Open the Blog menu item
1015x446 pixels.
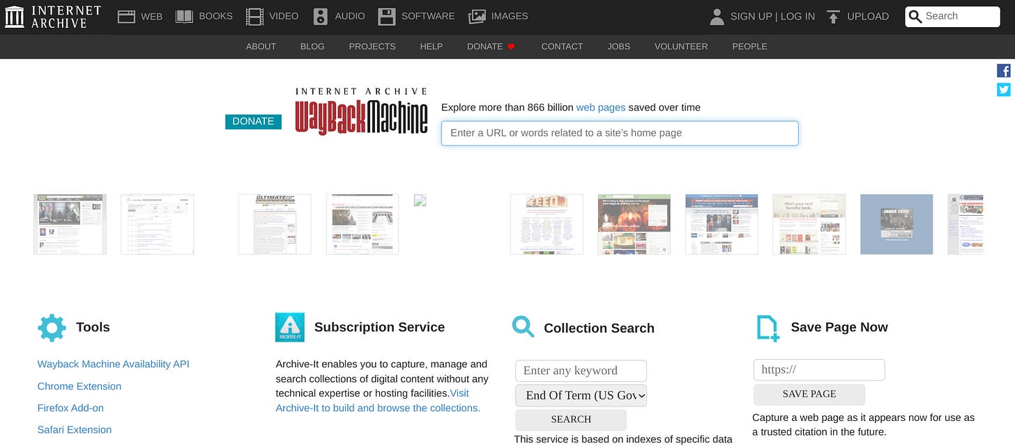312,47
